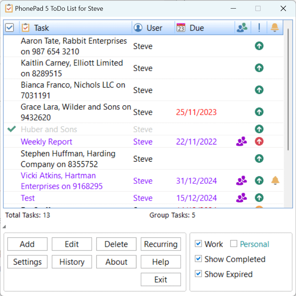
Task: Close the PhonePad ToDo window
Action: [283, 9]
